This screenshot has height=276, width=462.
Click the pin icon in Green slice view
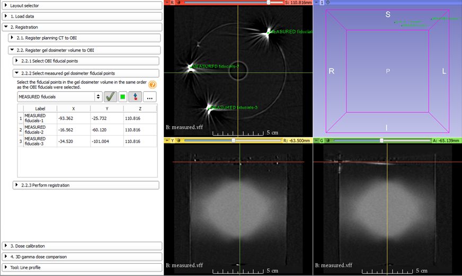click(x=316, y=140)
